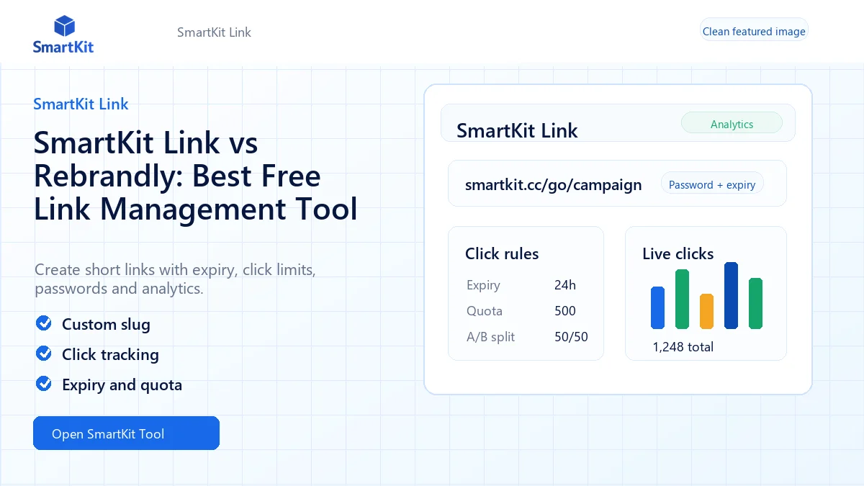Viewport: 864px width, 486px height.
Task: Click the 50/50 split value
Action: 571,337
